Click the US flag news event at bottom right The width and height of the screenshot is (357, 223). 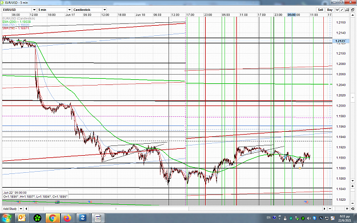point(306,202)
